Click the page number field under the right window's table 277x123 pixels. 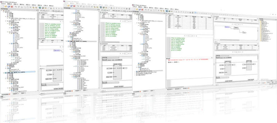click(x=190, y=35)
